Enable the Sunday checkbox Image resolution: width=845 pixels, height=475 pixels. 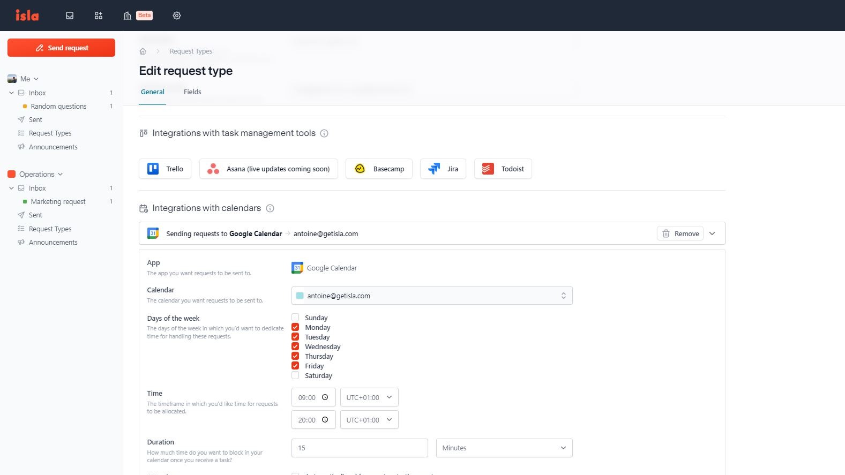pyautogui.click(x=295, y=318)
